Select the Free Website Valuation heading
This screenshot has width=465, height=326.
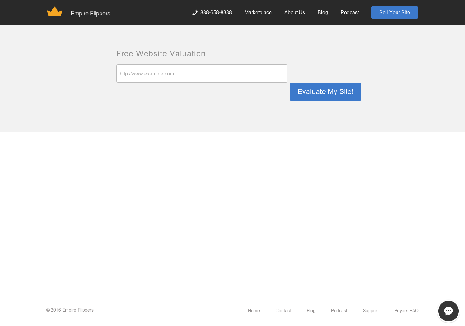[161, 54]
